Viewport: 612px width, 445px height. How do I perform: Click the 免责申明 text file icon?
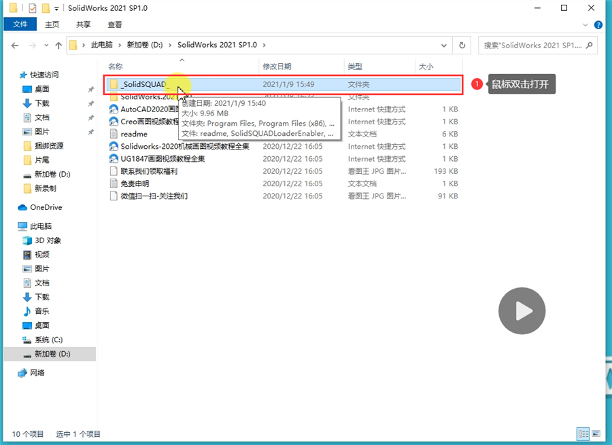pyautogui.click(x=114, y=183)
